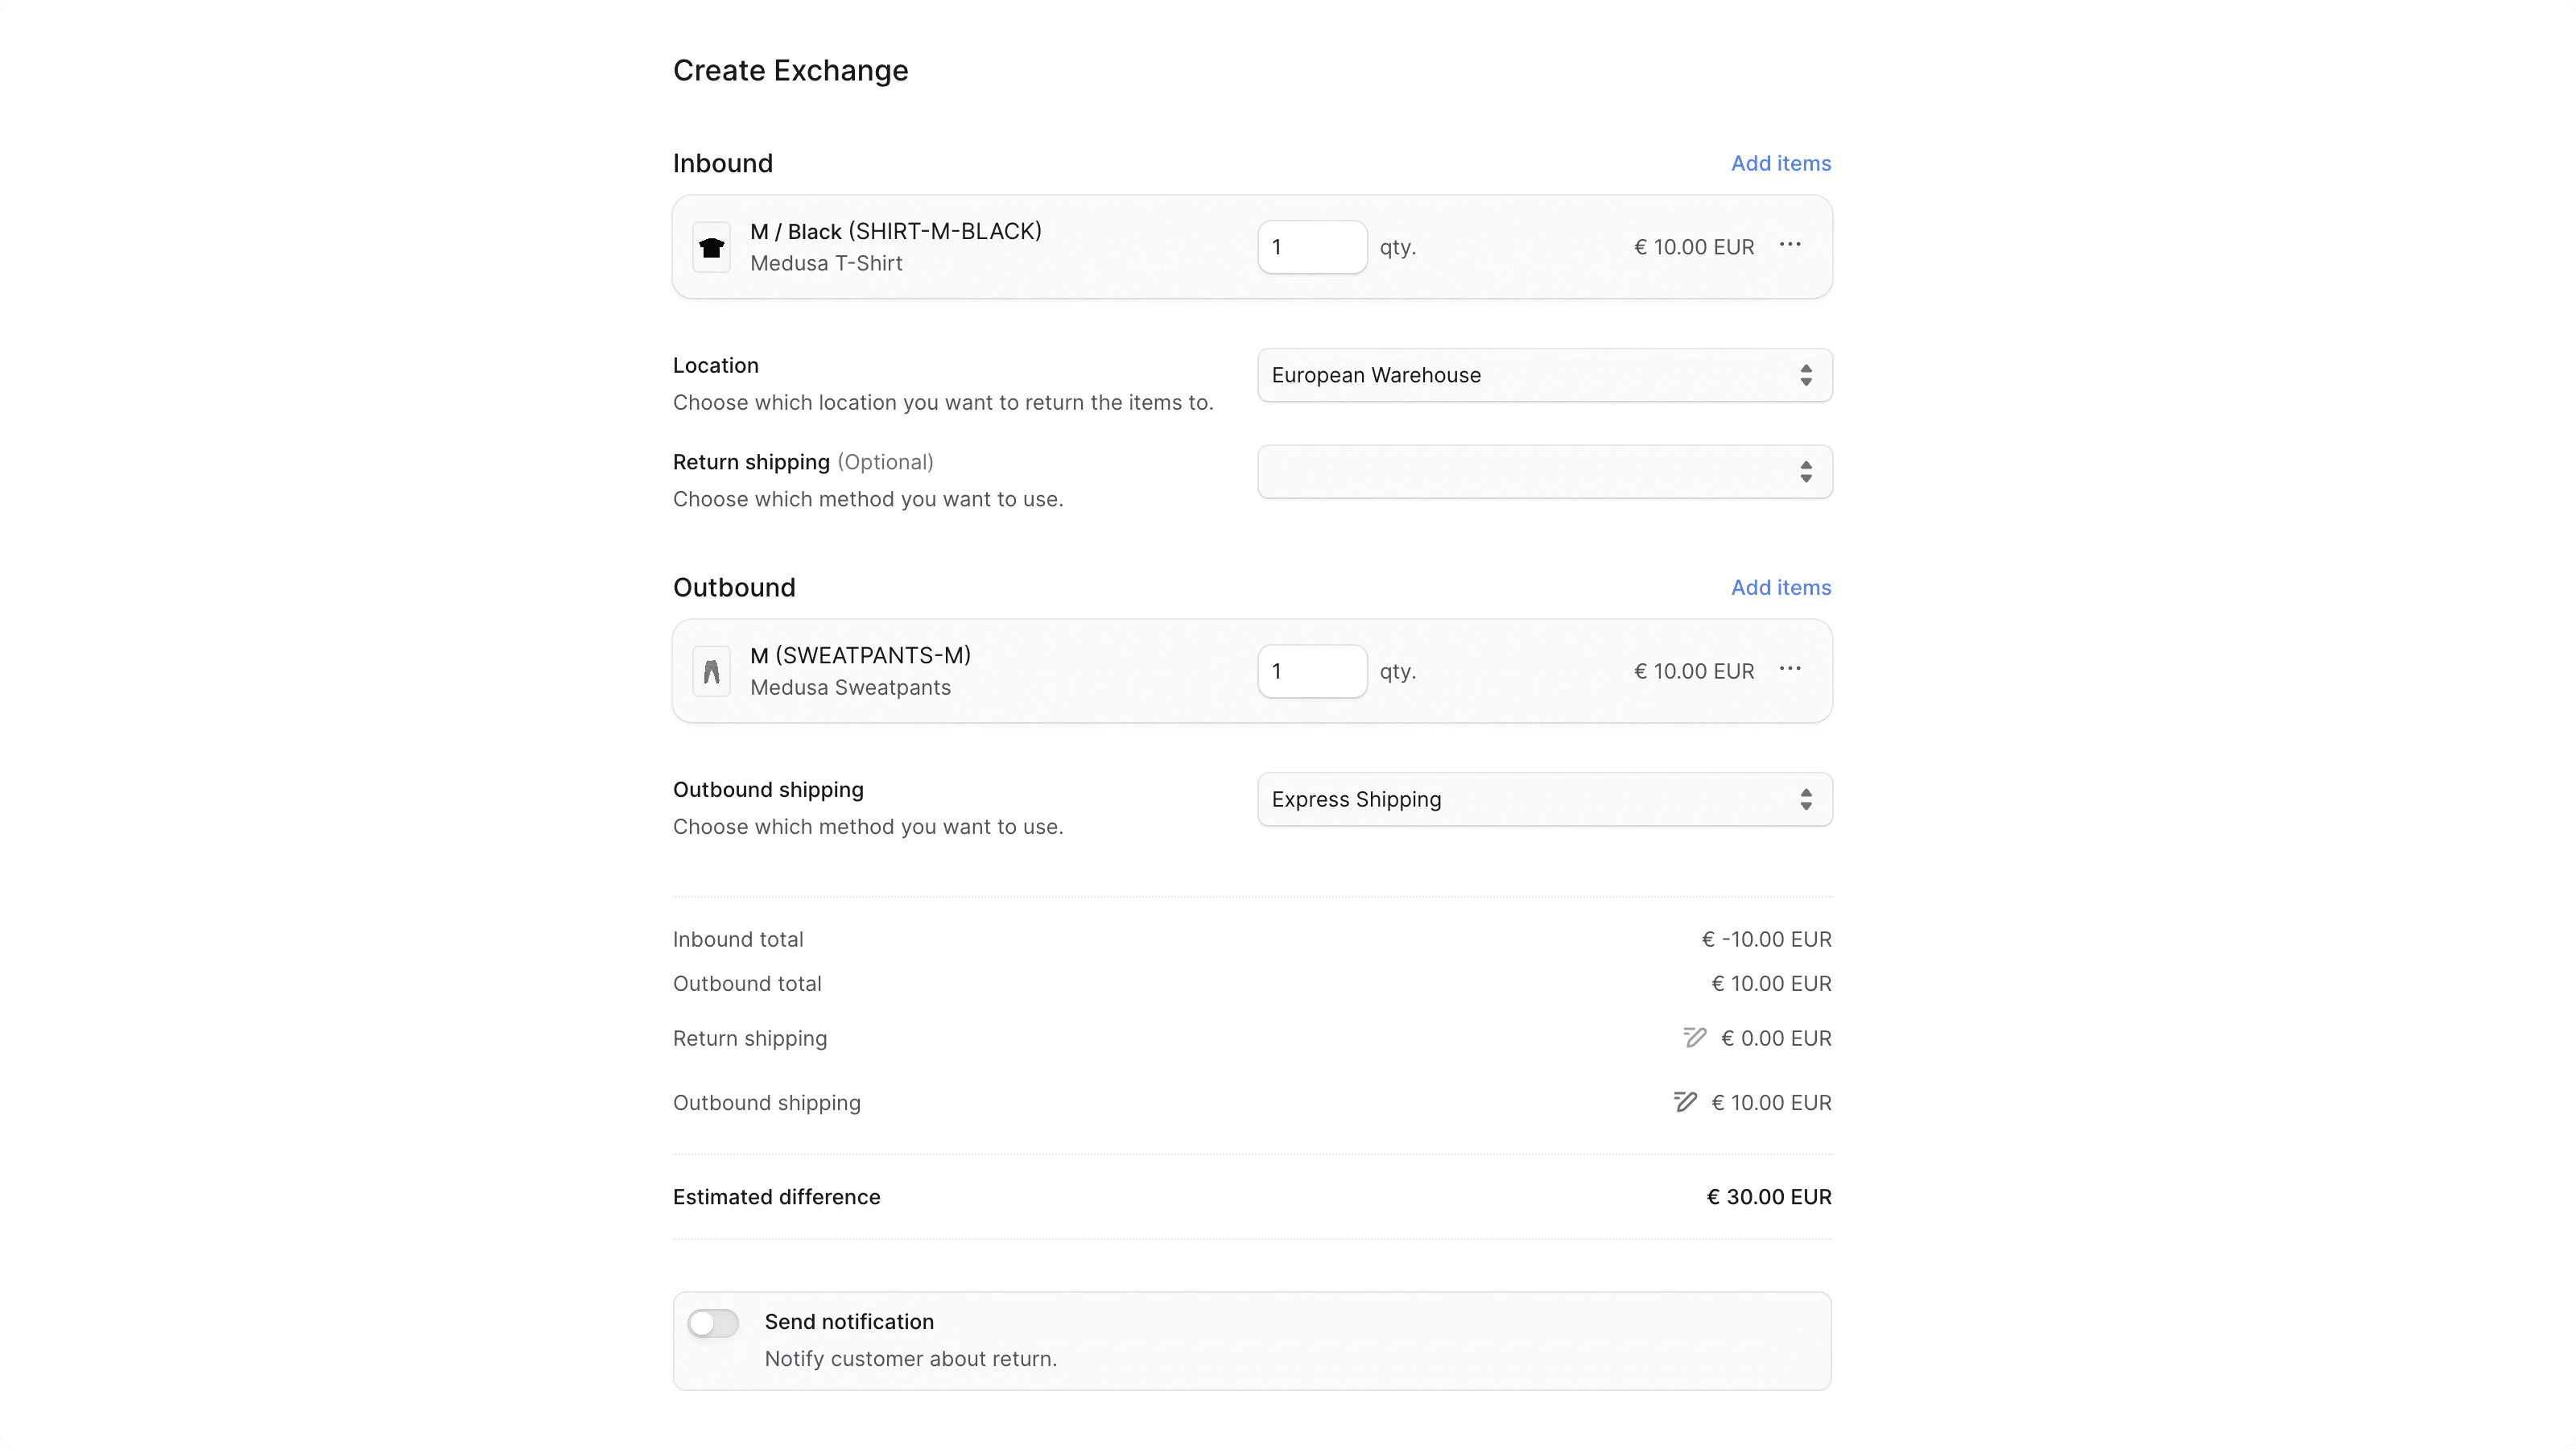
Task: Select the Outbound section header
Action: pyautogui.click(x=734, y=587)
